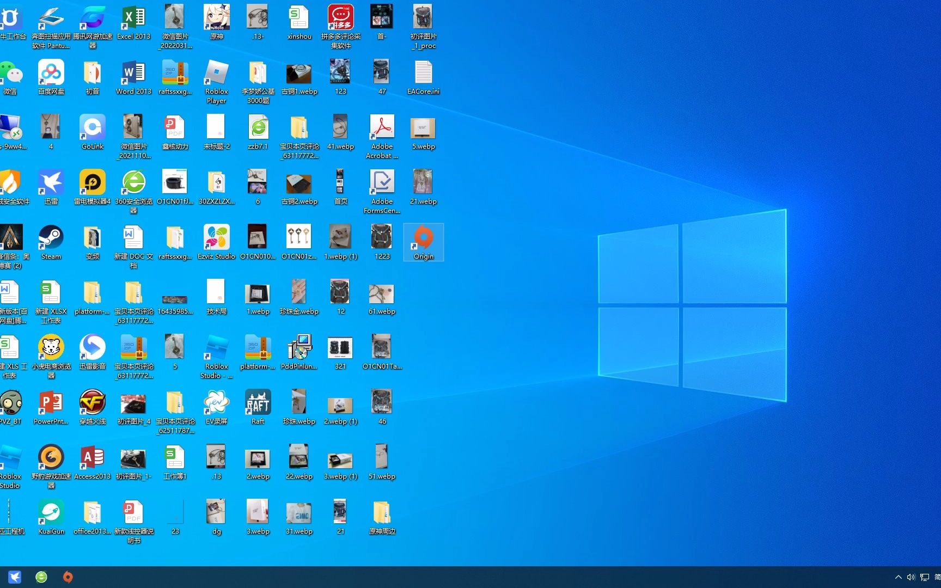Viewport: 941px width, 588px height.
Task: Select the 穿越火线 game icon
Action: point(93,407)
